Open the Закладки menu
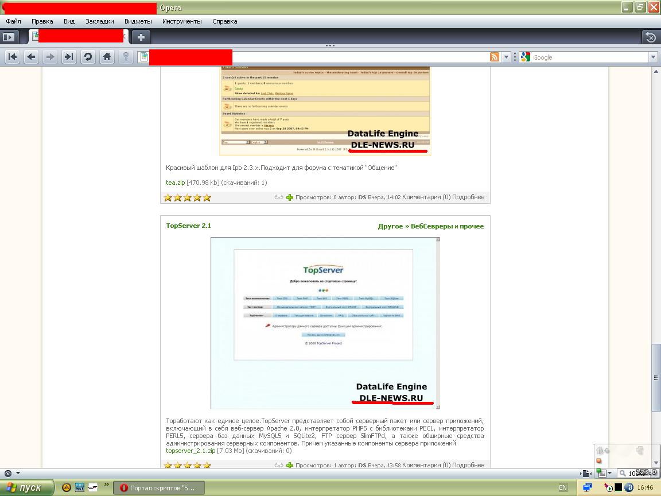The image size is (661, 496). [99, 21]
